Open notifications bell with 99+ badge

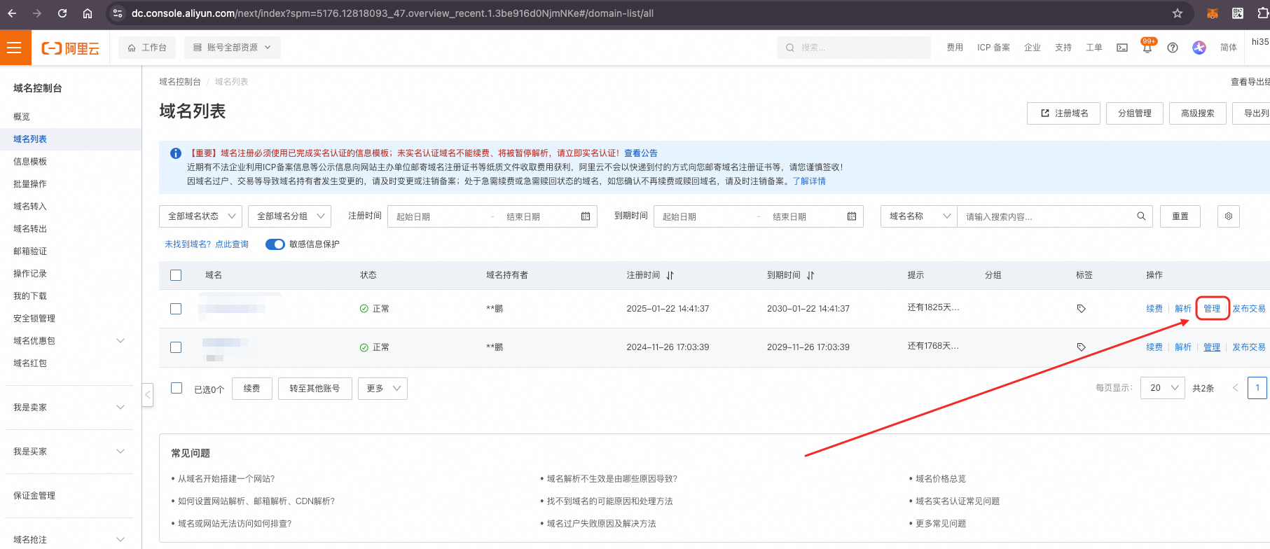pyautogui.click(x=1147, y=48)
